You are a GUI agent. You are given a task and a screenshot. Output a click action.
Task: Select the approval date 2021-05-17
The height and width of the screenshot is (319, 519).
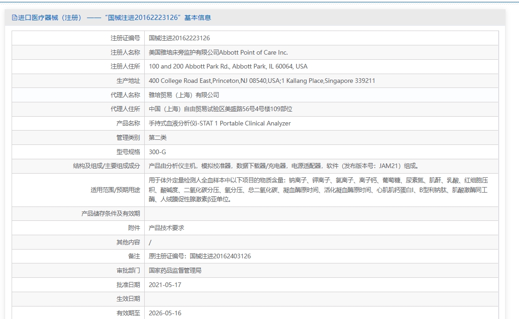click(165, 285)
